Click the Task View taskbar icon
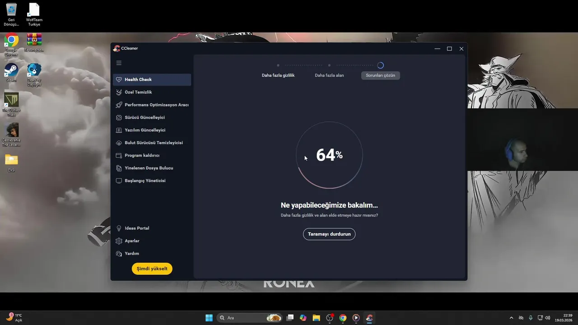Screen dimensions: 578x325 click(x=290, y=318)
